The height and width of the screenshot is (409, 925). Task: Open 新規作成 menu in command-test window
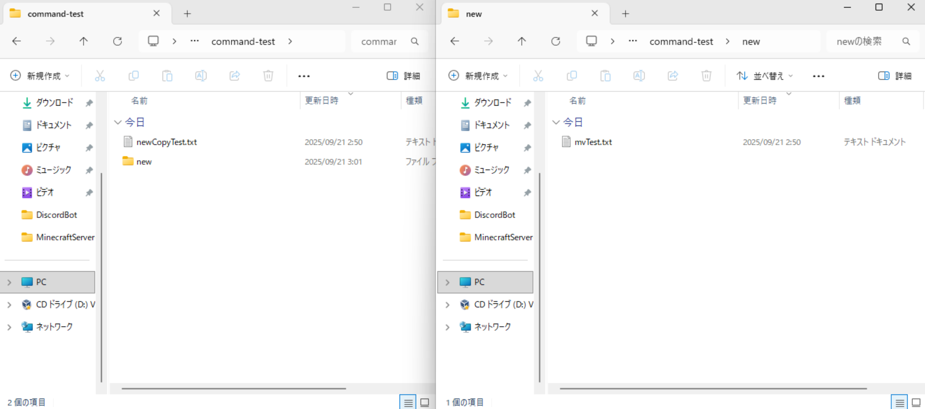(40, 76)
